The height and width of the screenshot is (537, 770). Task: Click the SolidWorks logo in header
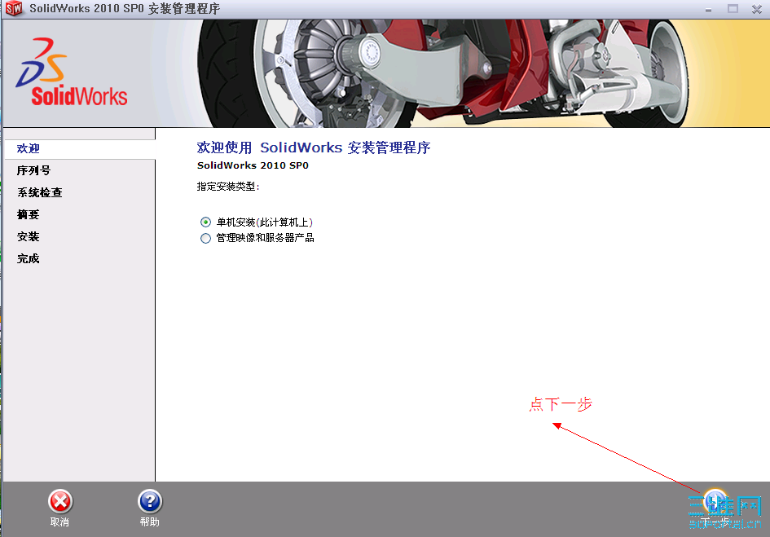pos(71,73)
